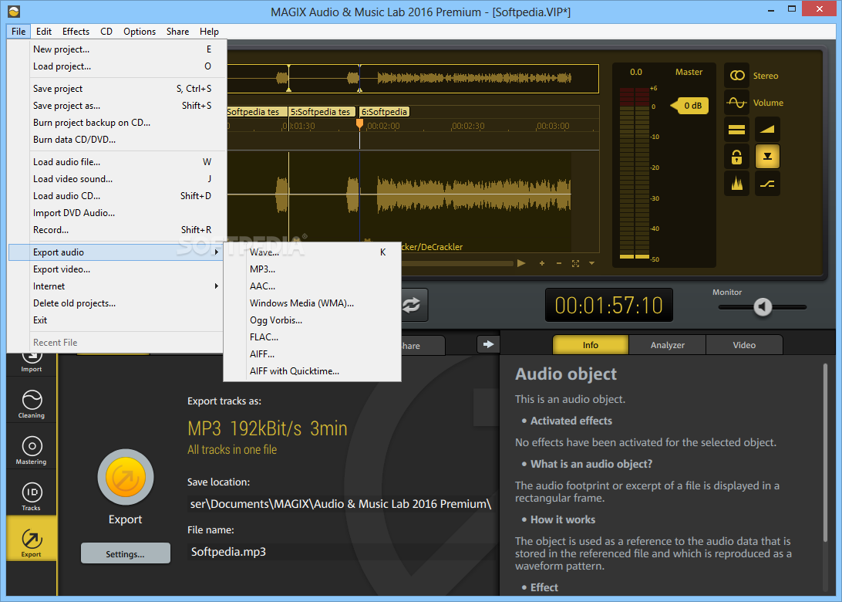Export audio as AIFF...
842x602 pixels.
click(312, 354)
